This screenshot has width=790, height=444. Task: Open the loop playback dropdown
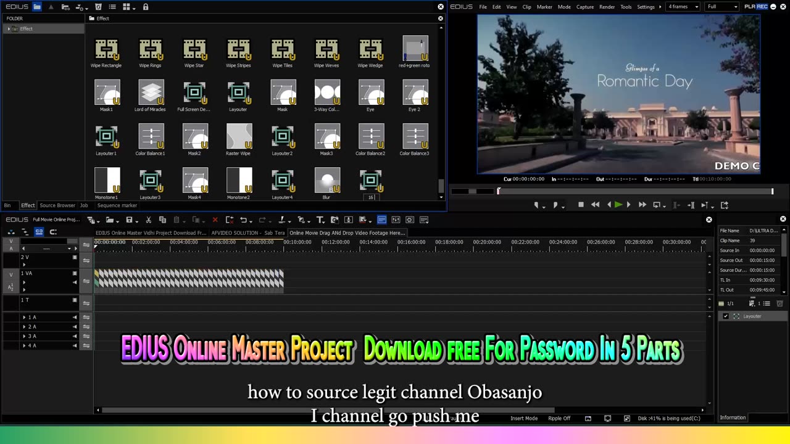664,206
